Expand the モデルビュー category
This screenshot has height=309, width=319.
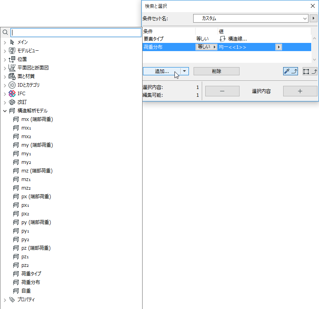(5, 51)
